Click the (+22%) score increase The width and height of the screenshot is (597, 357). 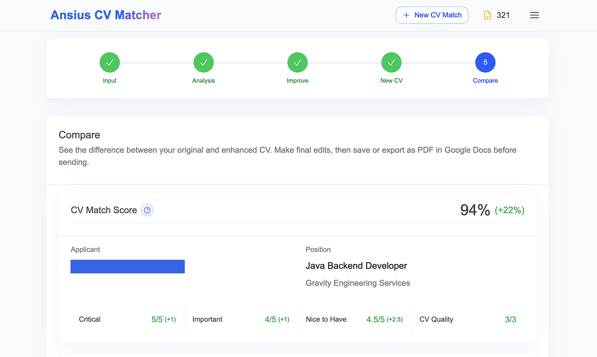(x=510, y=210)
